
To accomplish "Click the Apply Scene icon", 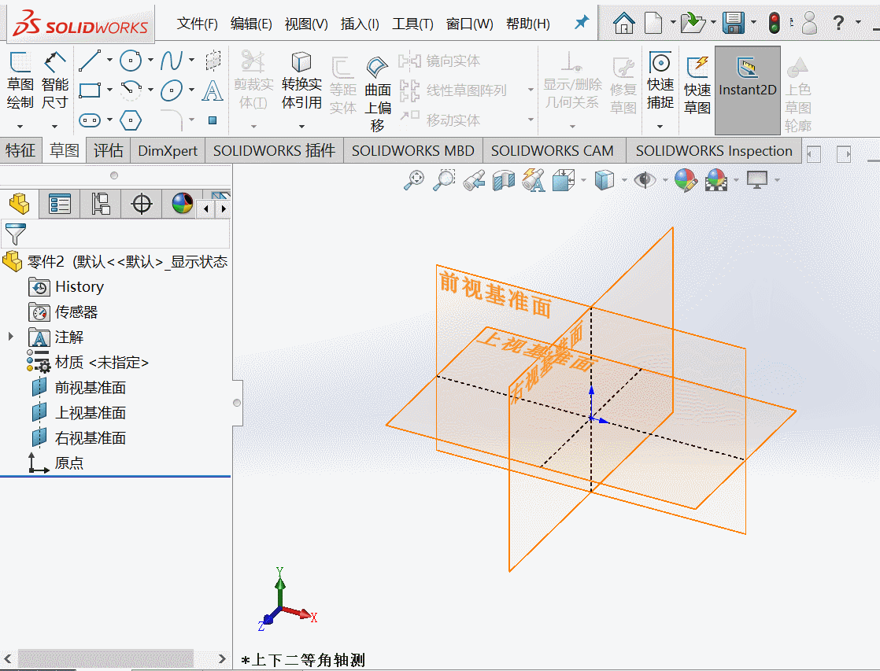I will pos(716,180).
